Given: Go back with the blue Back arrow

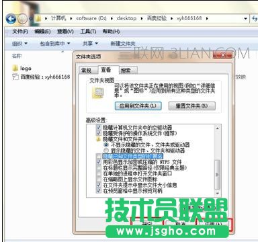Looking at the screenshot, I should (x=11, y=19).
